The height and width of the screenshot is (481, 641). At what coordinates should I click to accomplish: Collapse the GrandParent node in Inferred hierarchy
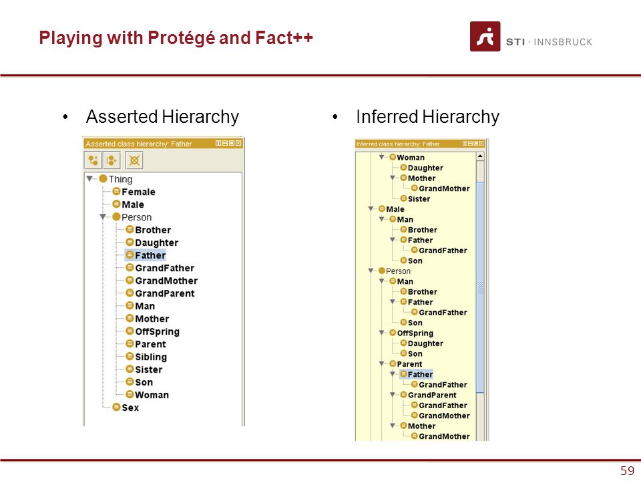point(393,395)
